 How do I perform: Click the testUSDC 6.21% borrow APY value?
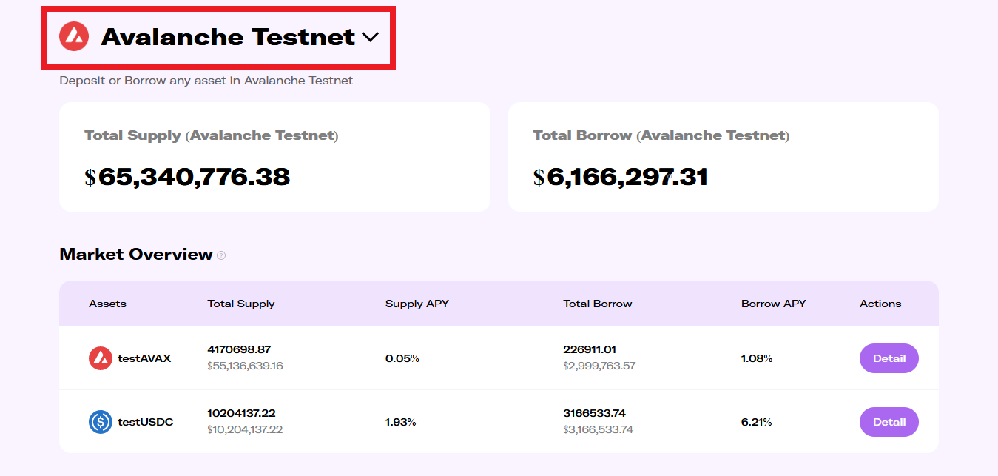pos(756,422)
